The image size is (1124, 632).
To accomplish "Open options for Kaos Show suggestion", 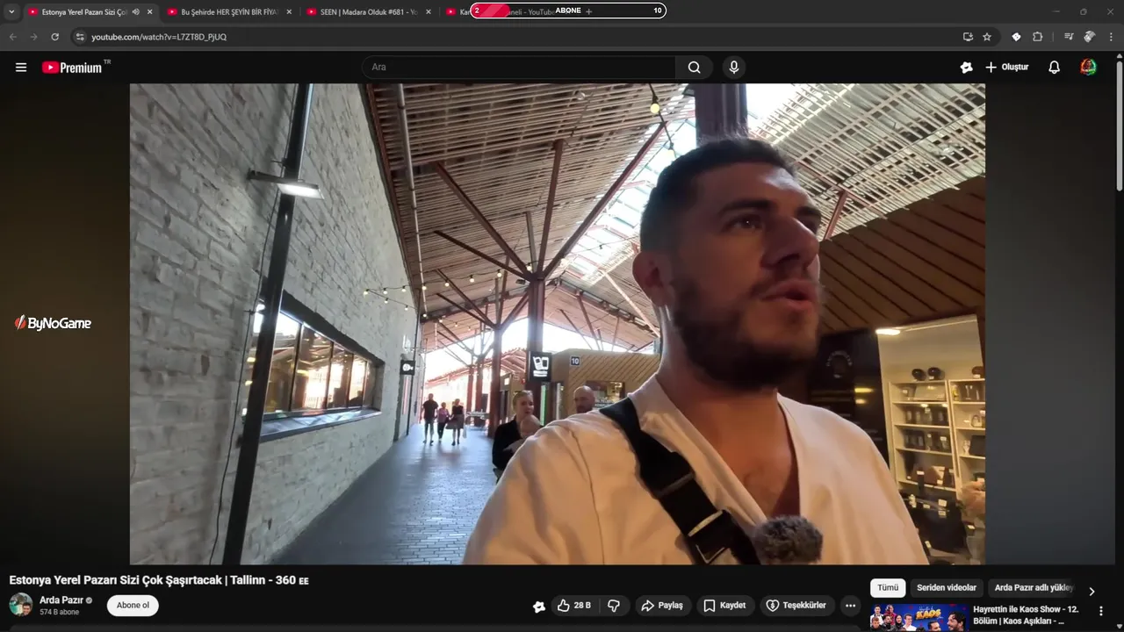I will coord(1101,611).
